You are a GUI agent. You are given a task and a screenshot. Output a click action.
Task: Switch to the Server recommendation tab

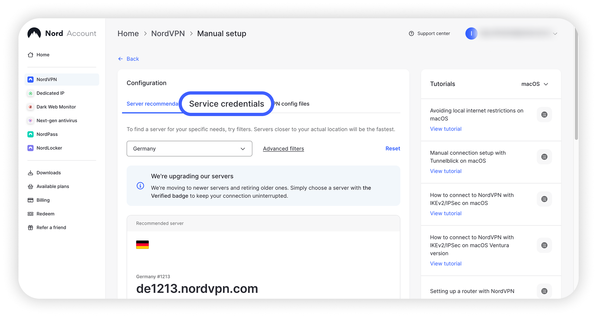click(152, 104)
